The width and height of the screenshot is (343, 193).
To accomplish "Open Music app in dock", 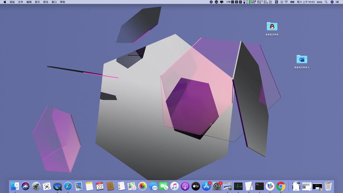I will click(x=174, y=186).
